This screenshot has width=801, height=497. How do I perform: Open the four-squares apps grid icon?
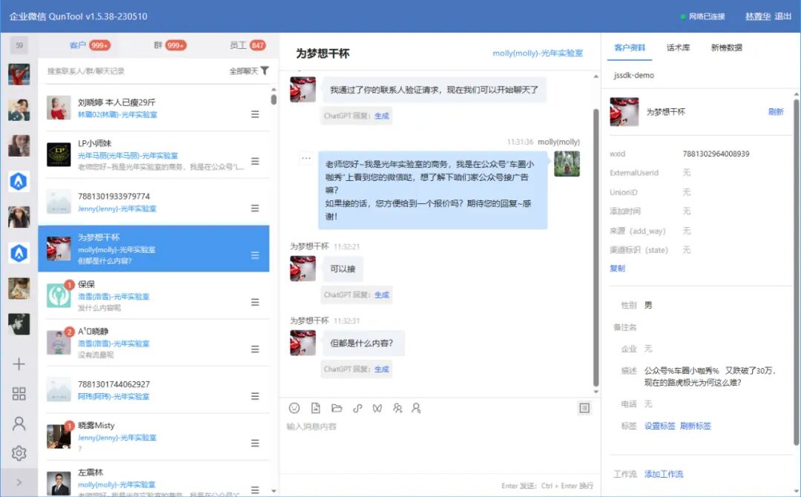click(x=19, y=393)
